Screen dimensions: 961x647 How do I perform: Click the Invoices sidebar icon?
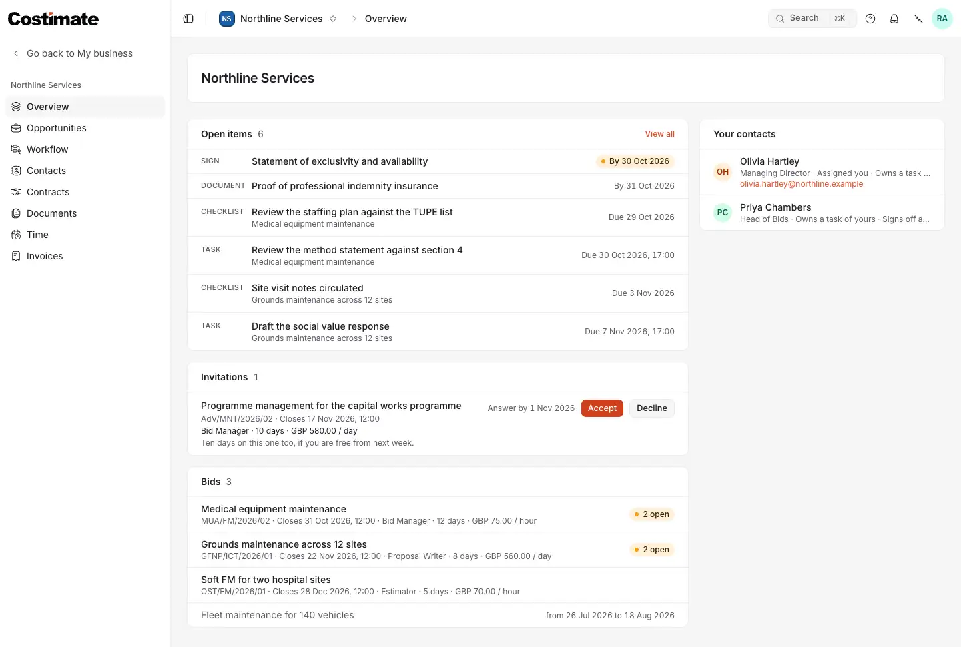pyautogui.click(x=16, y=256)
